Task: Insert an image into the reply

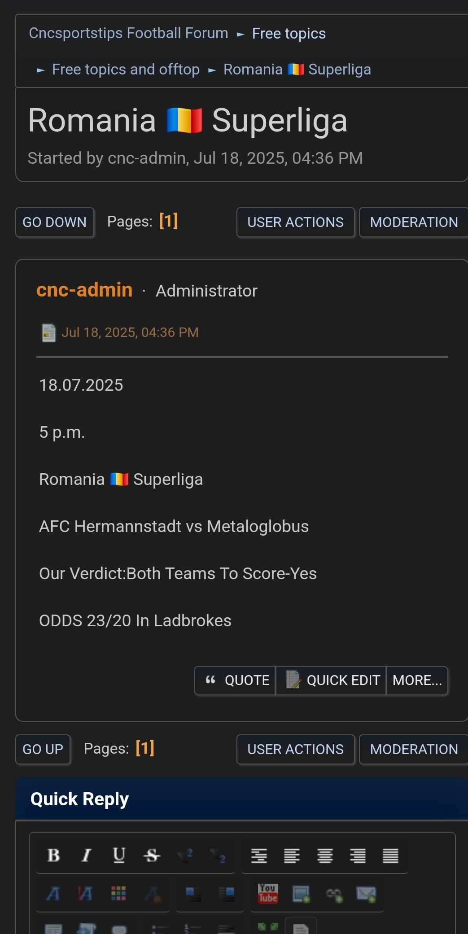Action: [301, 894]
